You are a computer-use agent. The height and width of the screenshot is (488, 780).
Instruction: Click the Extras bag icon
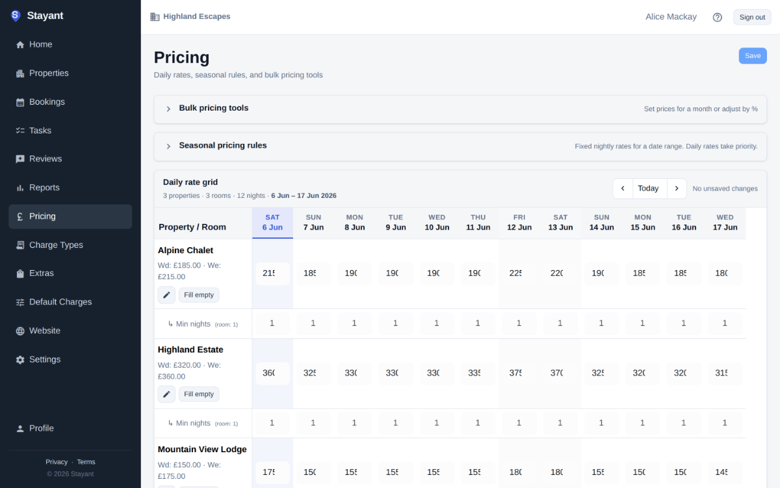(x=20, y=274)
